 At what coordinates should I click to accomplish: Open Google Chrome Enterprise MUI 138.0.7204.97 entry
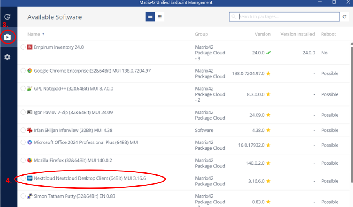click(92, 71)
